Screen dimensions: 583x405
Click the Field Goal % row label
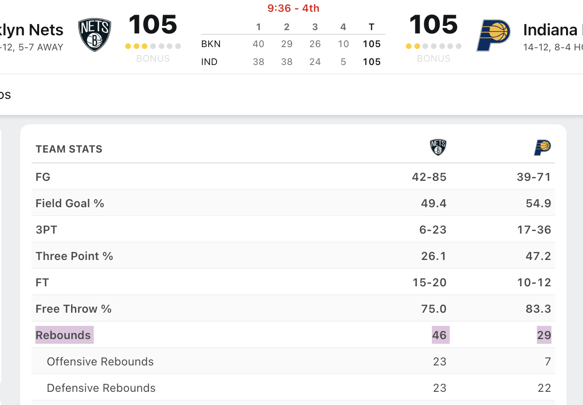click(70, 203)
